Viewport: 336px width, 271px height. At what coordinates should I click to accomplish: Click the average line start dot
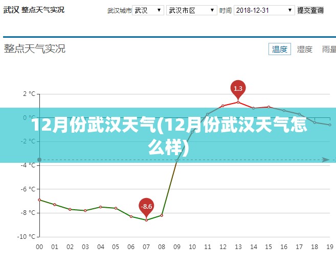(x=39, y=160)
